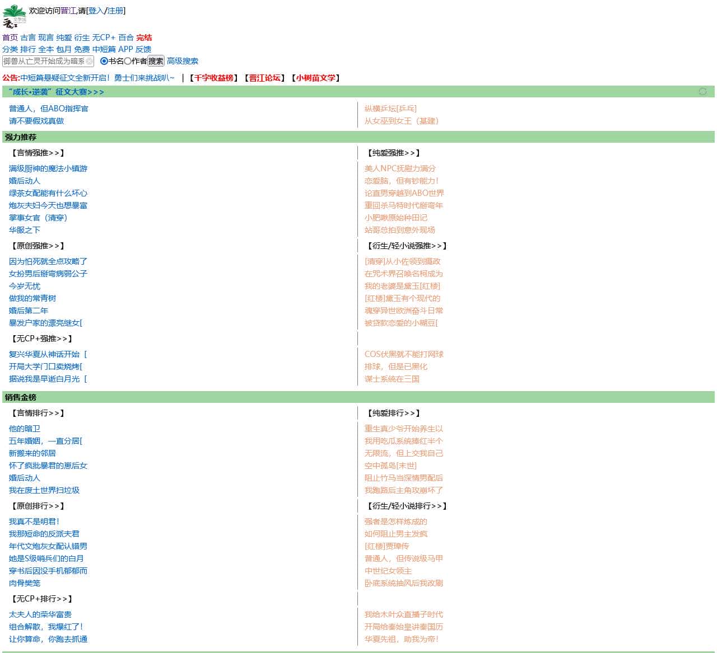Open the book 小肥啾原始种田记
The width and height of the screenshot is (717, 653).
point(396,218)
